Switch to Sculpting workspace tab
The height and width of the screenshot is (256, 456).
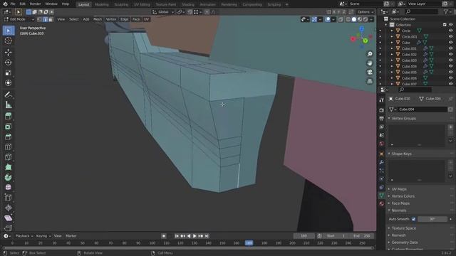click(121, 4)
